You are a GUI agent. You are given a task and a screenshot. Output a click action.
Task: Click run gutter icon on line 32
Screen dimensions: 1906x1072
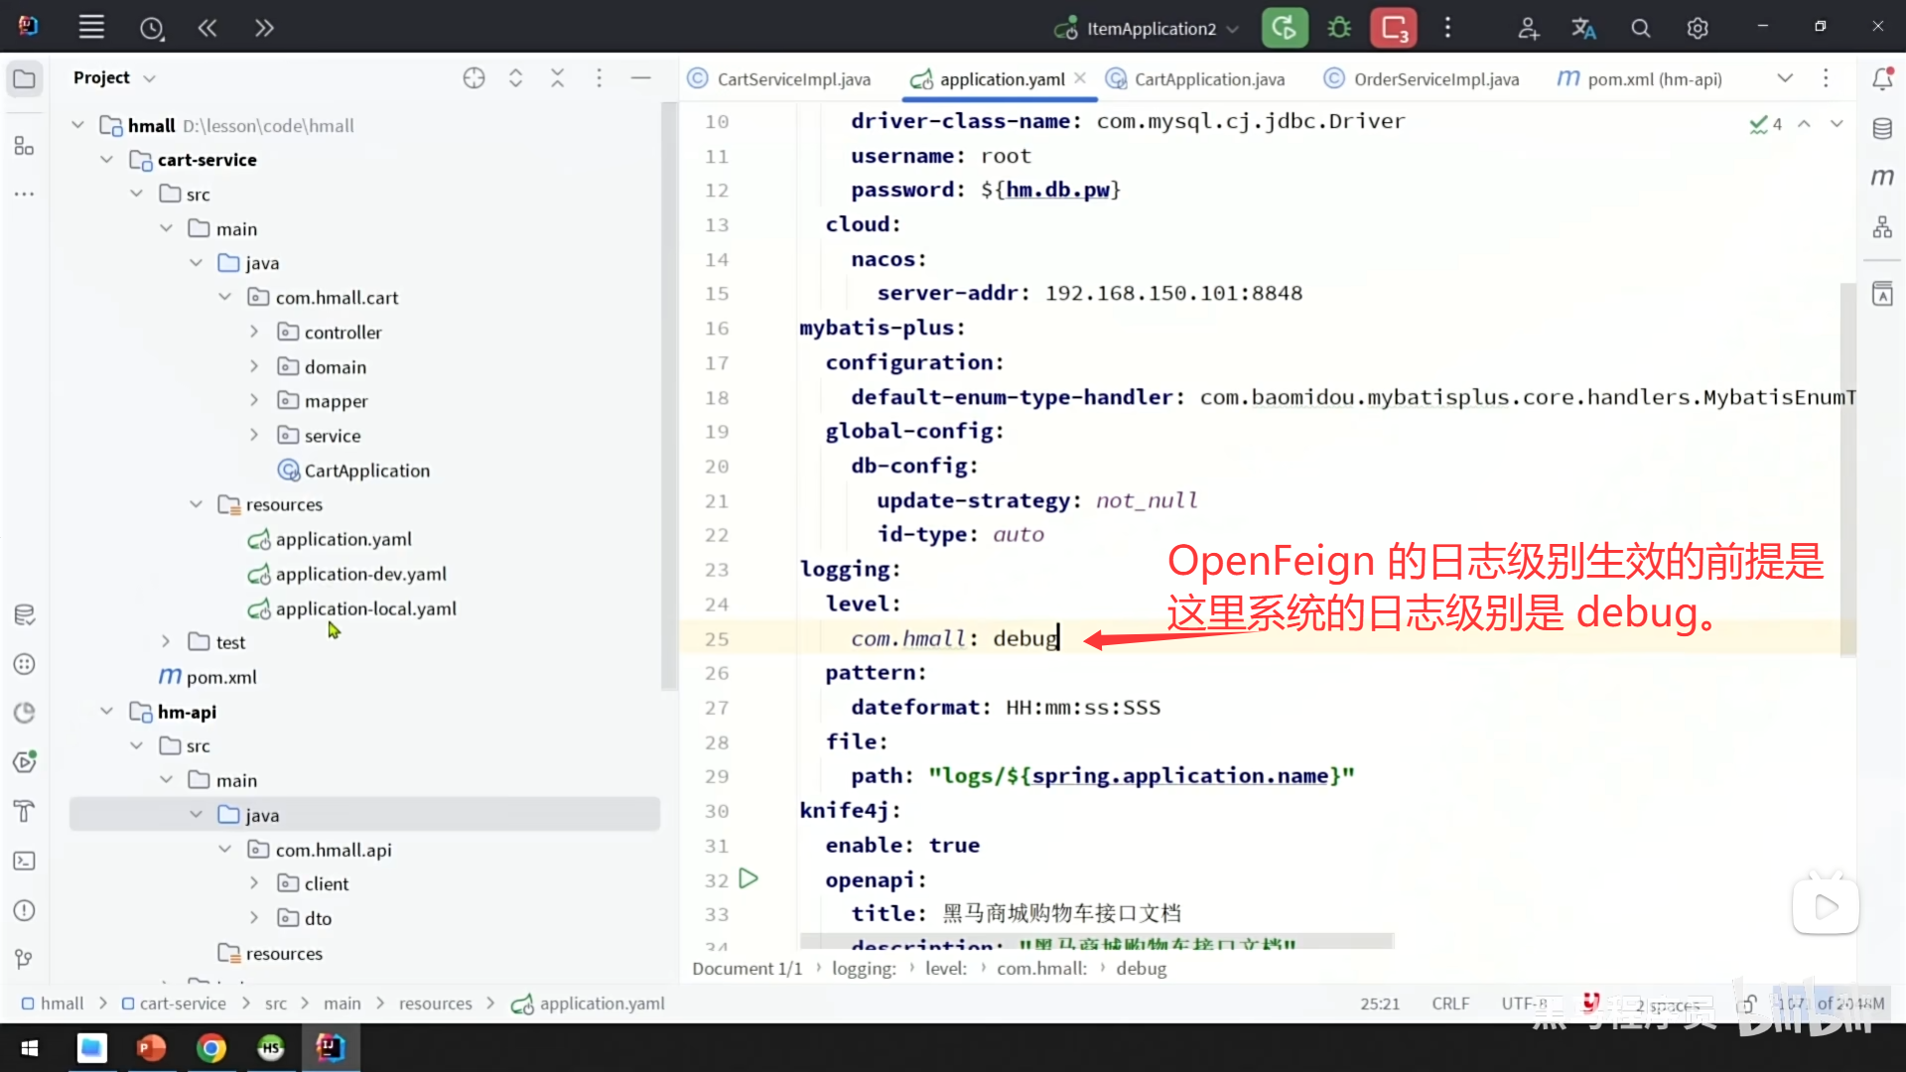tap(749, 878)
